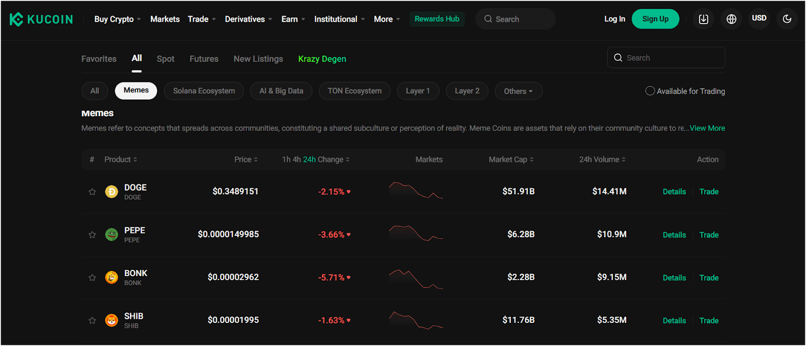
Task: Expand the Derivatives menu
Action: pyautogui.click(x=248, y=19)
